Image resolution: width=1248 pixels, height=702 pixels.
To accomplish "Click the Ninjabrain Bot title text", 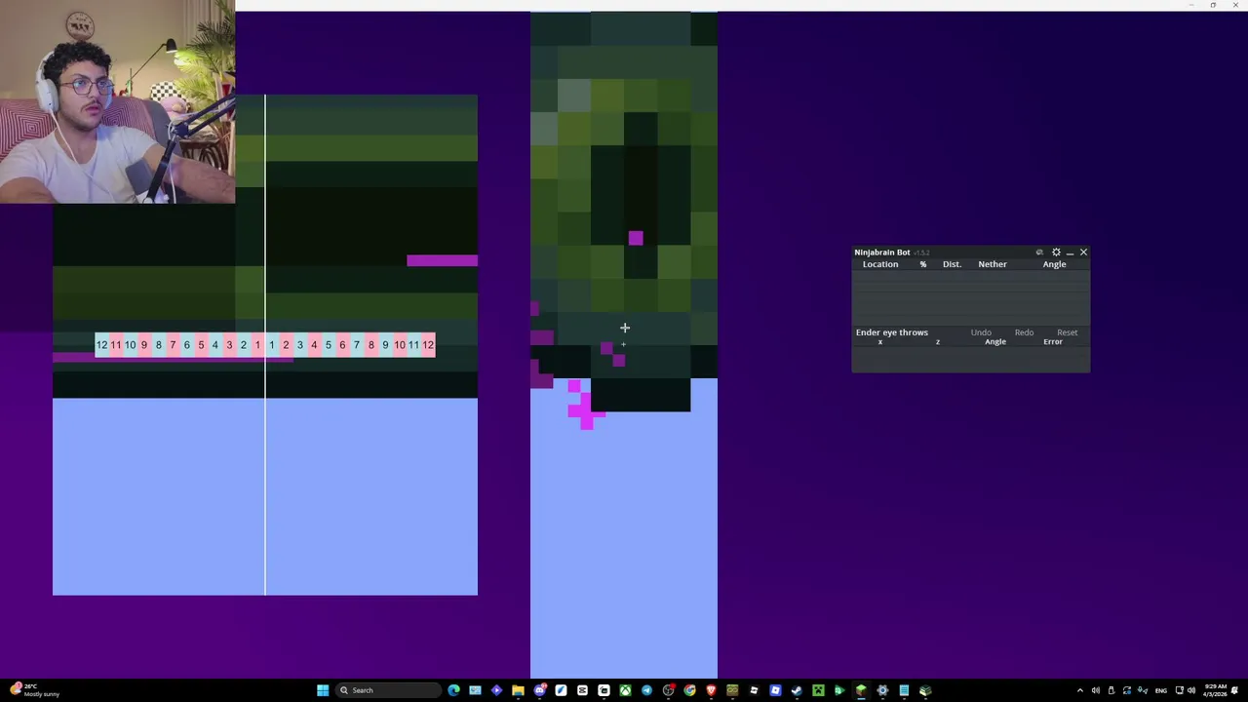I will pyautogui.click(x=882, y=253).
